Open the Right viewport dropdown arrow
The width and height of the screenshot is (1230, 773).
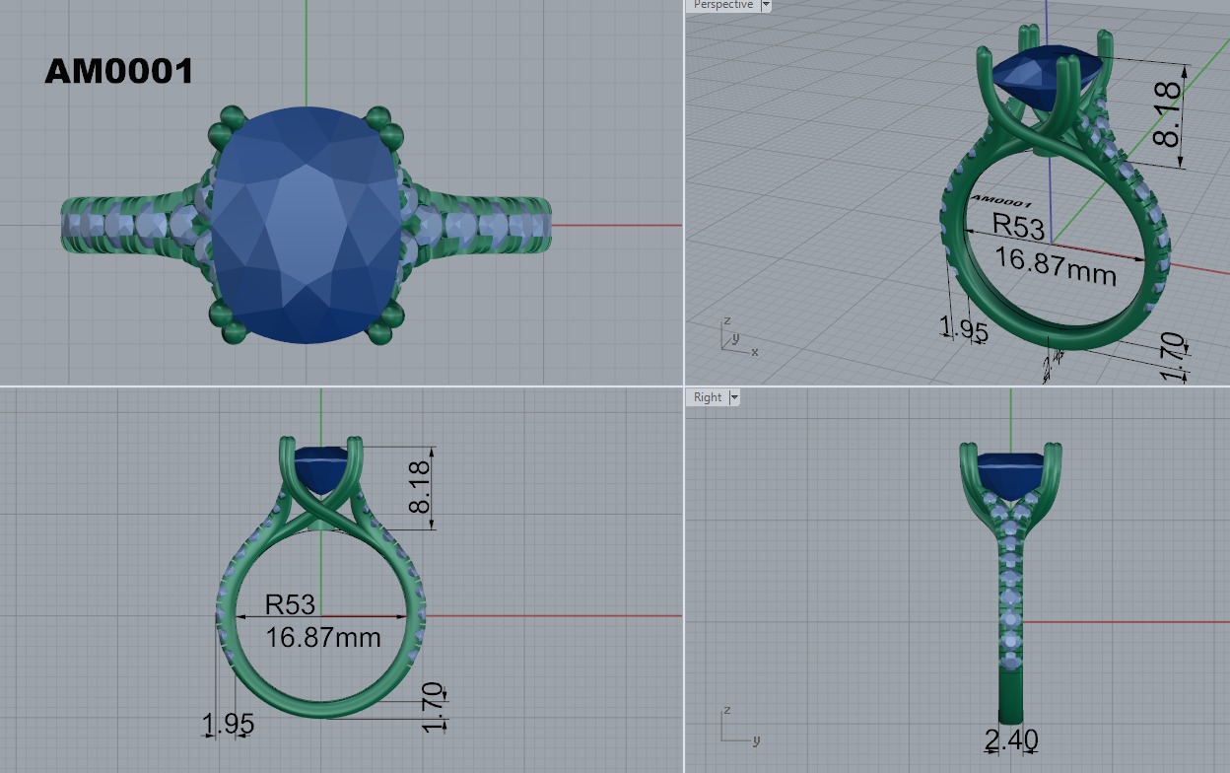(733, 397)
